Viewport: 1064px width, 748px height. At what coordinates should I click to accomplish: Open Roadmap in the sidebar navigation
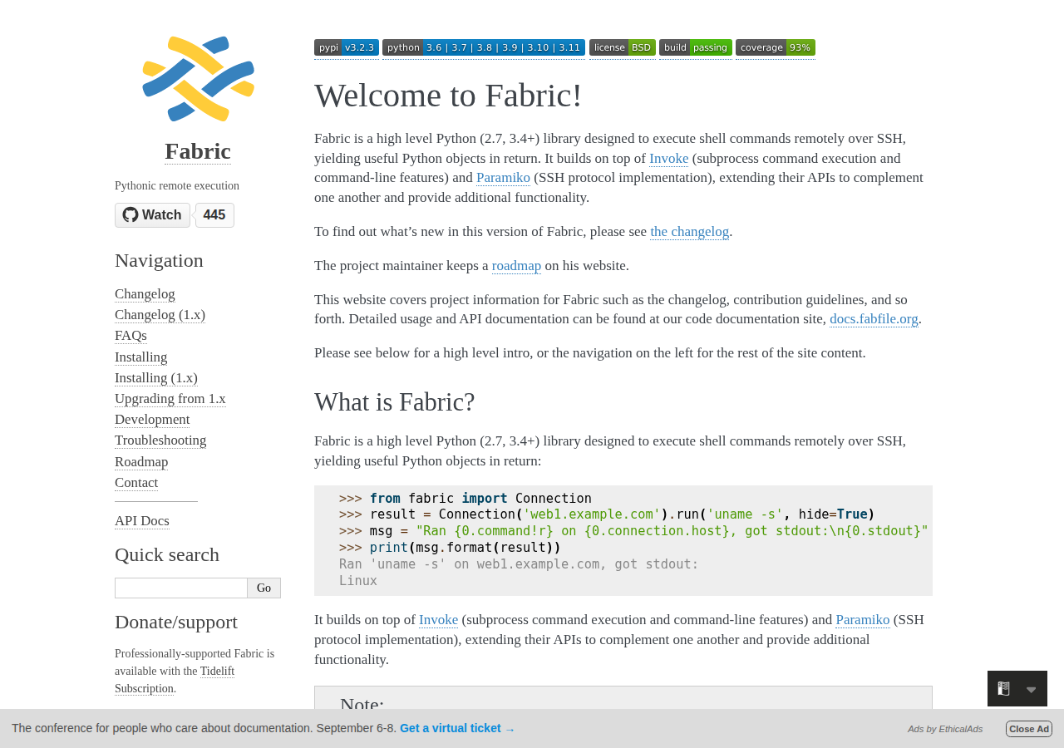click(x=141, y=462)
